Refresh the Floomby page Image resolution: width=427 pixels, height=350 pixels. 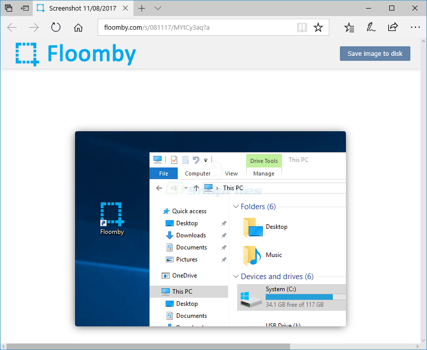point(55,27)
